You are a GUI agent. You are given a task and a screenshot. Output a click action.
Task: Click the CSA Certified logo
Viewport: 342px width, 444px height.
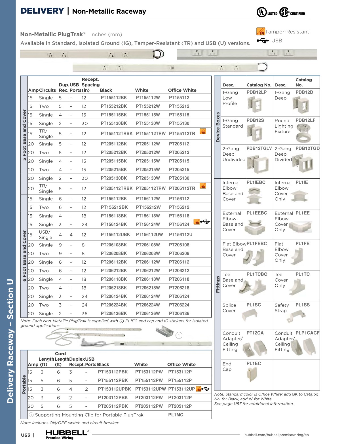[292, 12]
